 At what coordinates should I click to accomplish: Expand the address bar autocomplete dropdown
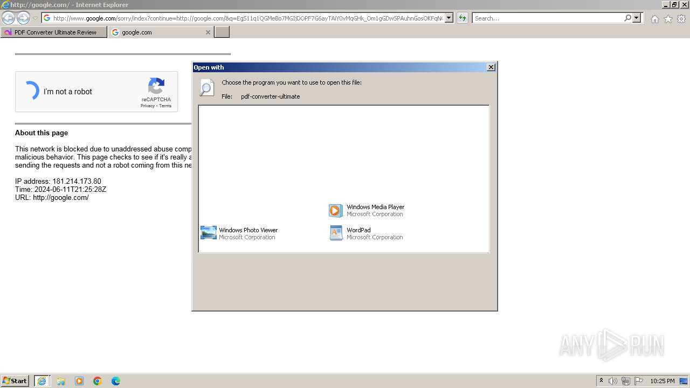[x=449, y=18]
